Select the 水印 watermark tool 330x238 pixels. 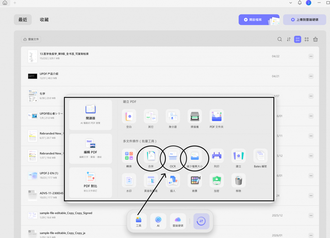pos(129,180)
